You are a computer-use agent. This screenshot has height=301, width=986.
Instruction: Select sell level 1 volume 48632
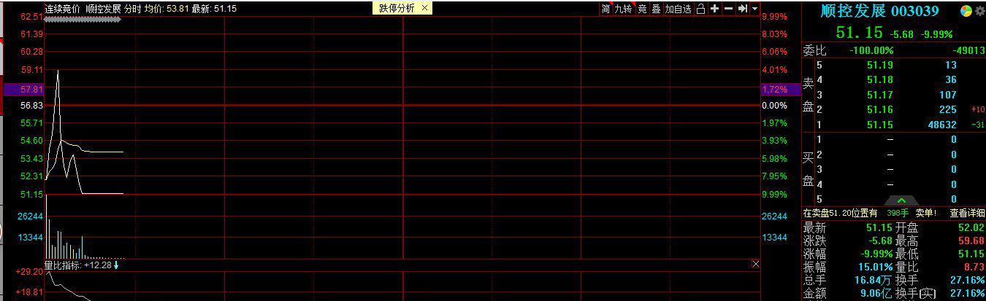[942, 125]
